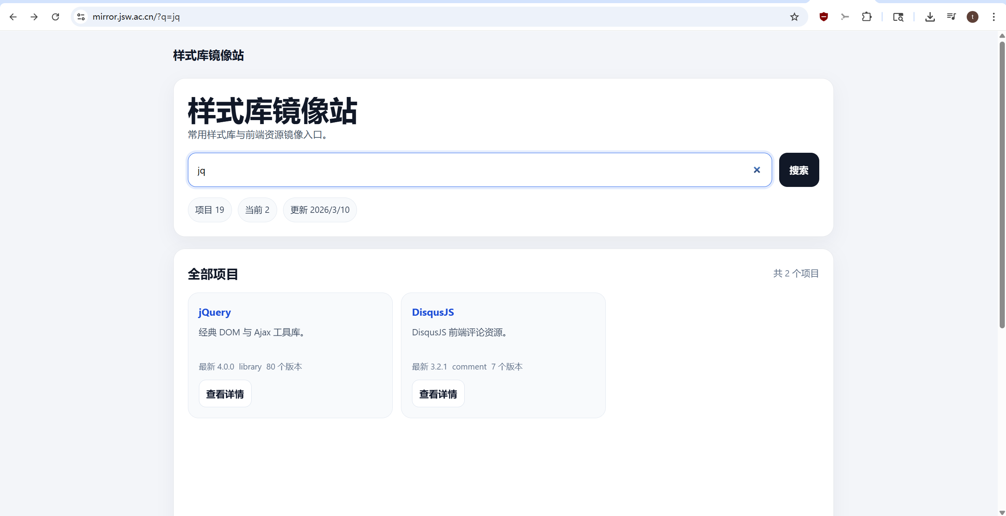Clear the search box with the X
Screen dimensions: 1006x516
pyautogui.click(x=756, y=170)
